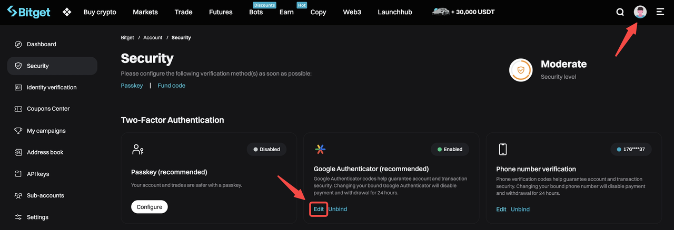This screenshot has width=674, height=230.
Task: Click the Hot badge above Earn
Action: point(302,5)
